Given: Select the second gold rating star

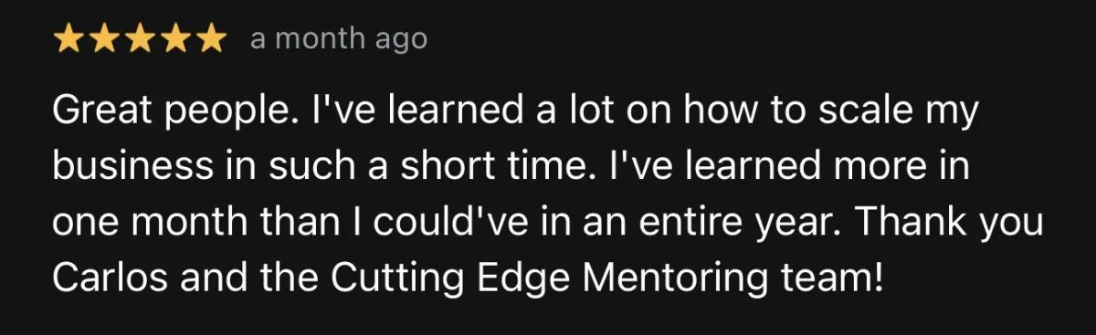Looking at the screenshot, I should click(104, 39).
